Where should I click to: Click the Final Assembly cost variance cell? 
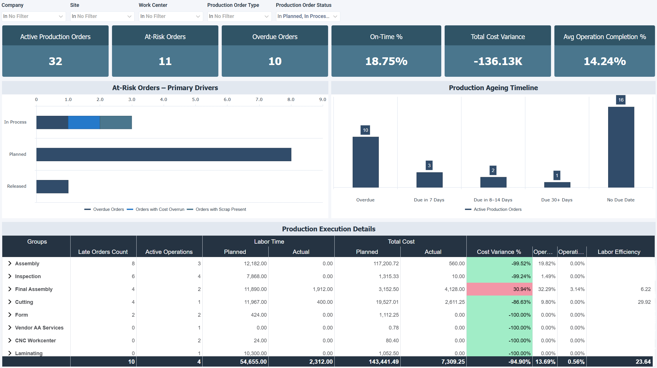point(499,289)
